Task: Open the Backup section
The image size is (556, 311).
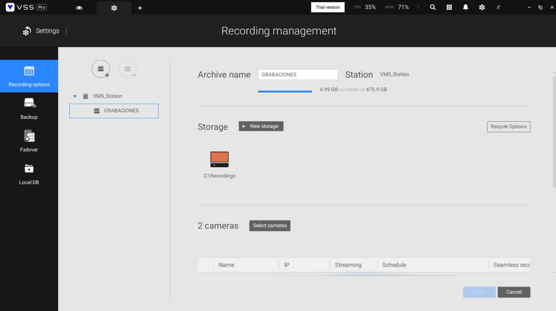Action: (29, 109)
